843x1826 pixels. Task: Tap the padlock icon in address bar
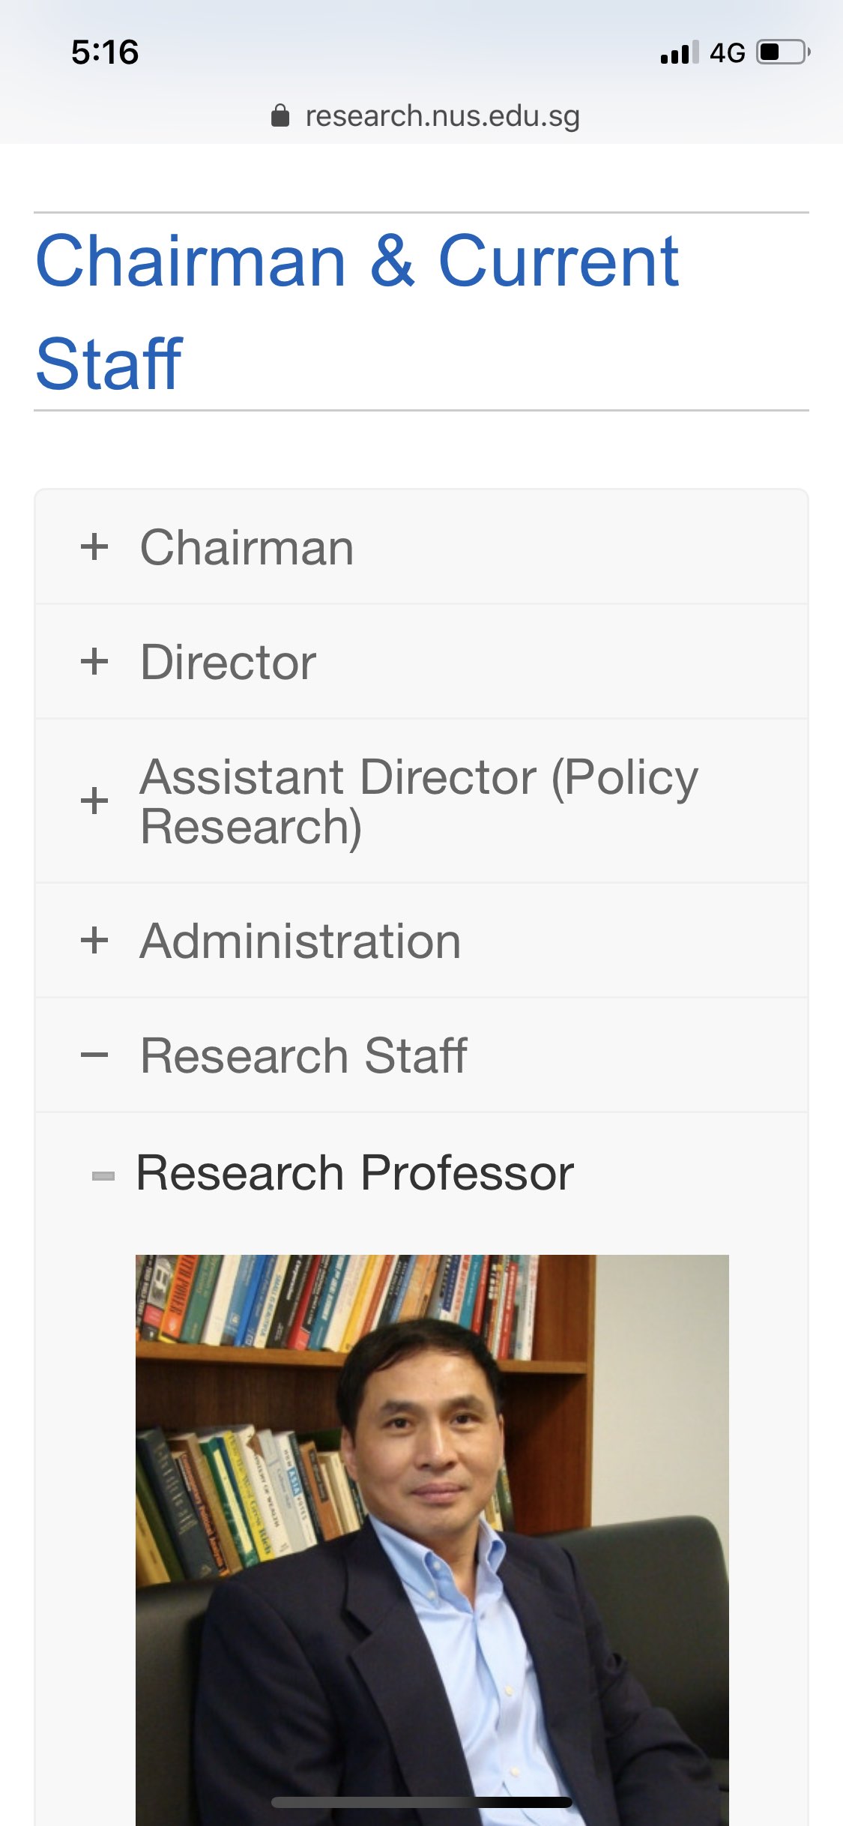click(280, 116)
